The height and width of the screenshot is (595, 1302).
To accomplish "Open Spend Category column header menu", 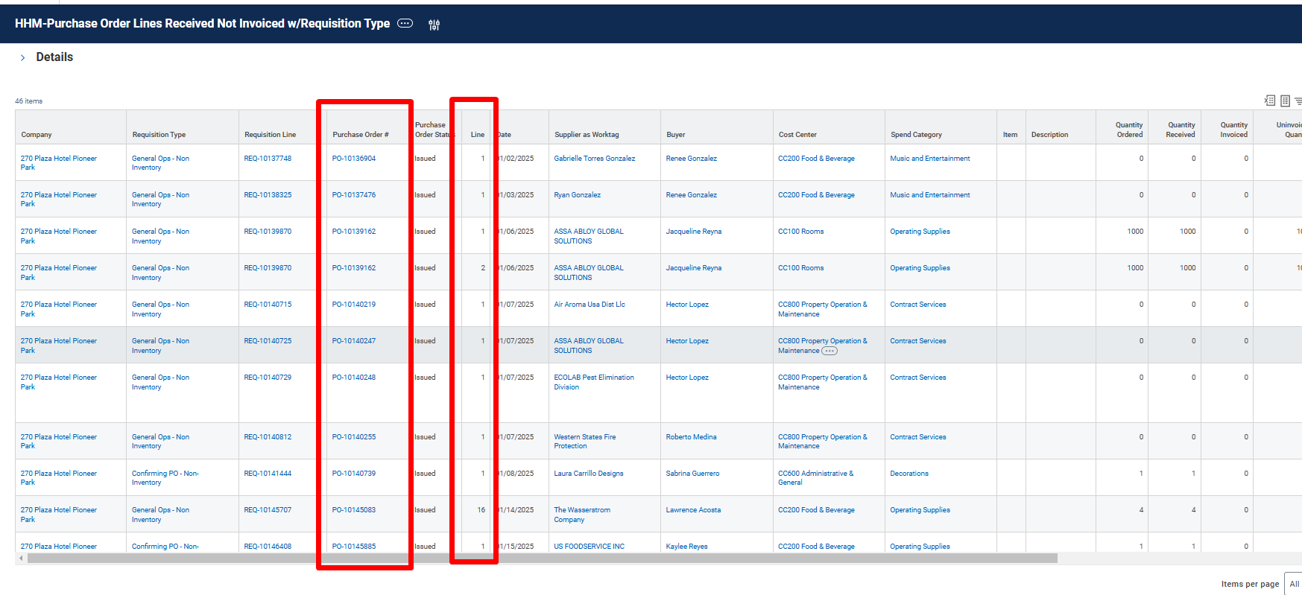I will [x=916, y=135].
